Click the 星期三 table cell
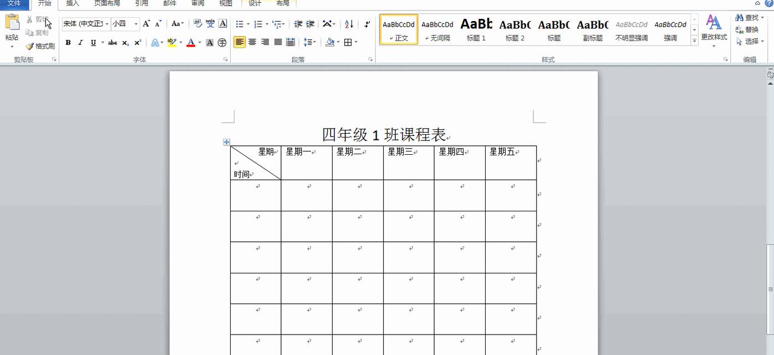This screenshot has height=355, width=774. tap(409, 163)
